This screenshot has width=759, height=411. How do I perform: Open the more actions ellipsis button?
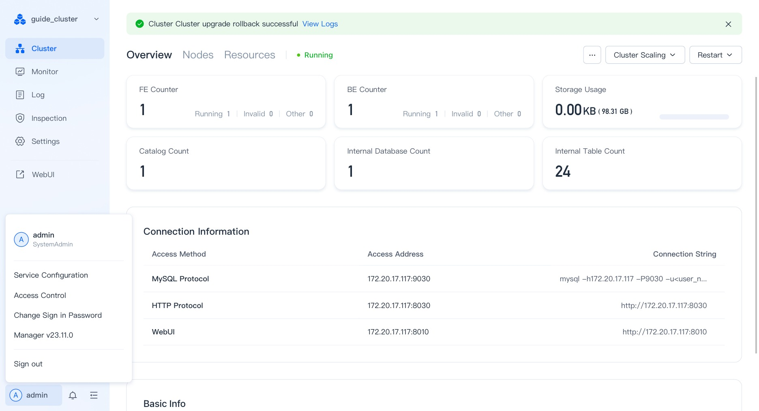592,55
